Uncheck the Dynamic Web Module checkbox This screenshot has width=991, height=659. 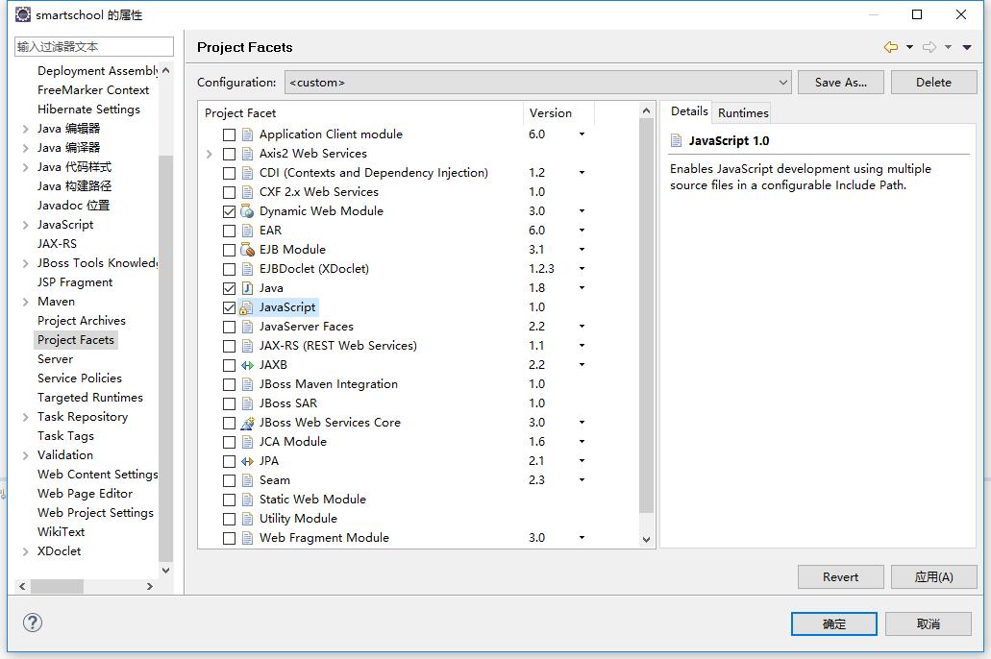[229, 211]
